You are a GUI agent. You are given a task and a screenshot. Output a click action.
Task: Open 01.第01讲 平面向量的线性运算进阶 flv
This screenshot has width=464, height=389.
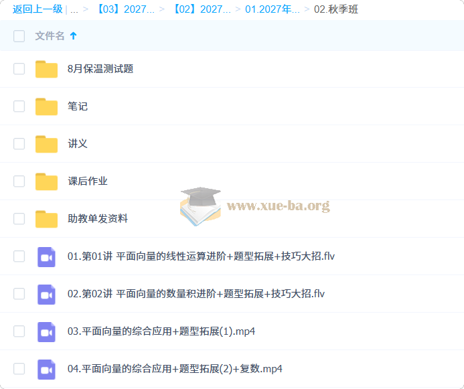point(201,256)
